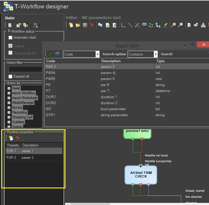This screenshot has width=209, height=205.
Task: Select the PAR 3 runtime property row
Action: pyautogui.click(x=34, y=158)
